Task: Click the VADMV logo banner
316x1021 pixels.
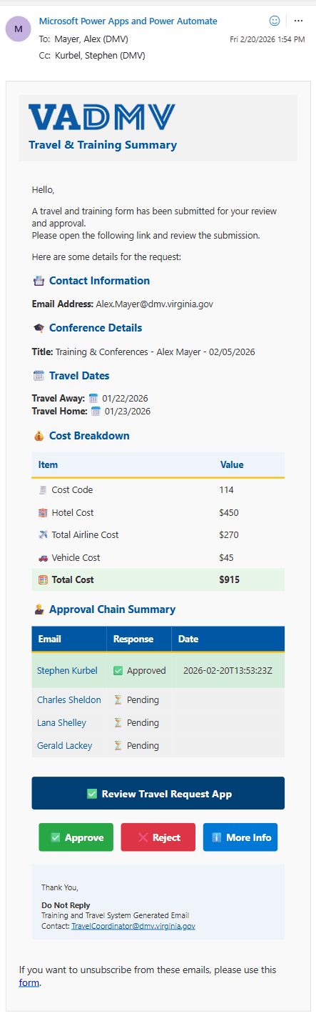Action: 158,127
